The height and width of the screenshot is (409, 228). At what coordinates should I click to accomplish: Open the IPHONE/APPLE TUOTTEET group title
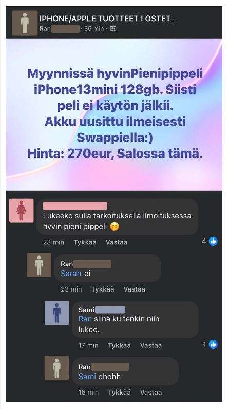pyautogui.click(x=108, y=19)
